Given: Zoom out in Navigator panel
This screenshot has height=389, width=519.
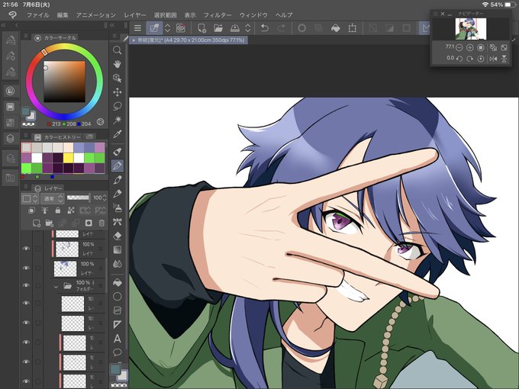Looking at the screenshot, I should coord(459,47).
